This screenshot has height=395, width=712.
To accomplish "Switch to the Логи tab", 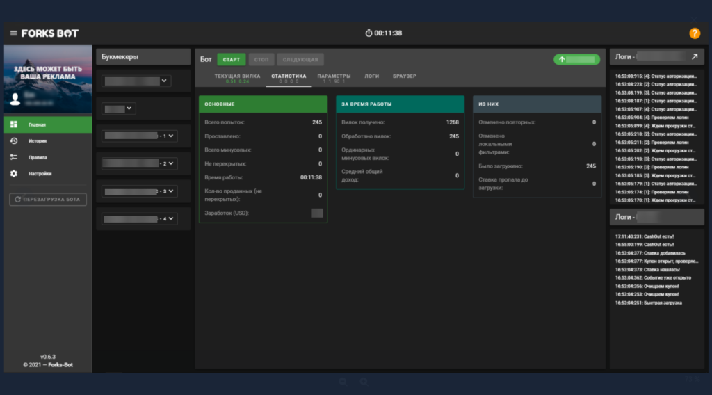I will pyautogui.click(x=371, y=76).
